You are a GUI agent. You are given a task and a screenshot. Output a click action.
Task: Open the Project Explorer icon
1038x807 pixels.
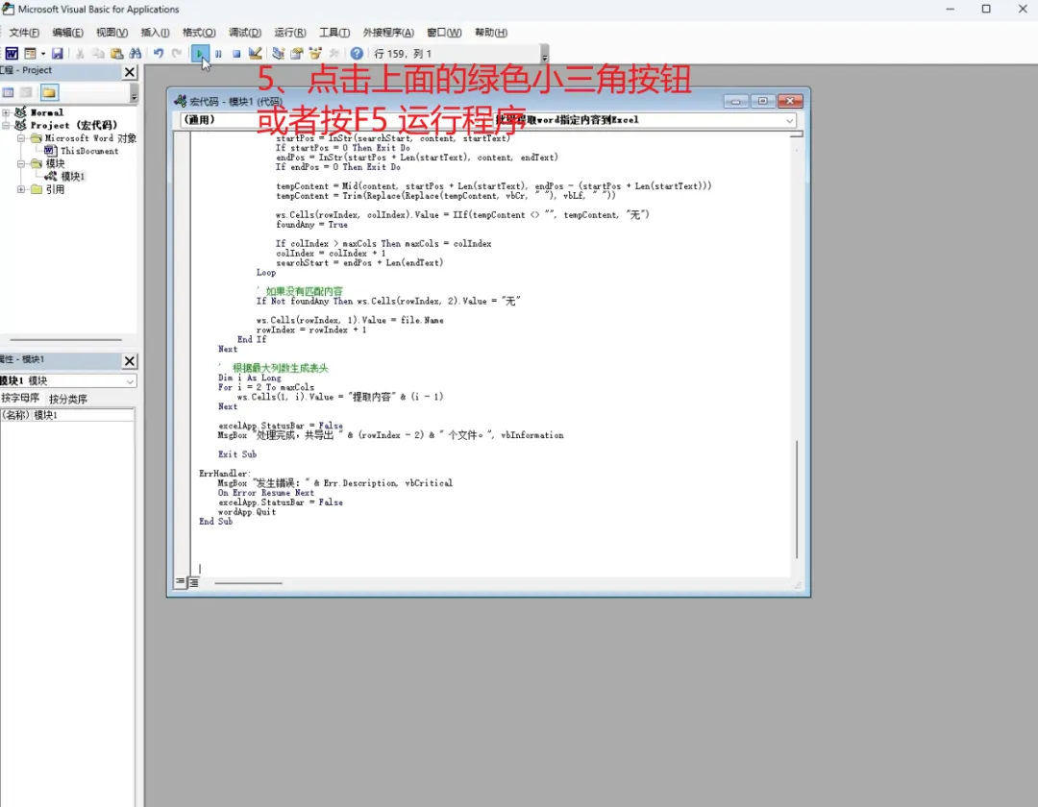278,54
